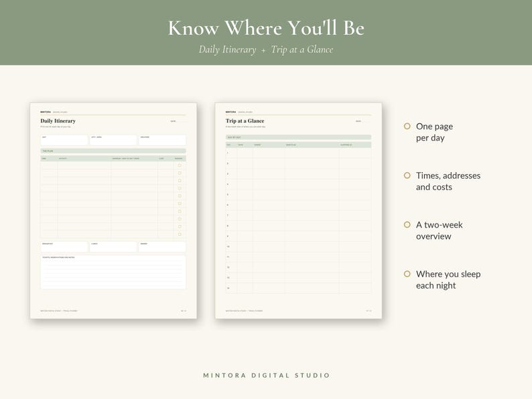Image resolution: width=532 pixels, height=399 pixels.
Task: Select the "Where you sleep each night" text
Action: point(448,279)
